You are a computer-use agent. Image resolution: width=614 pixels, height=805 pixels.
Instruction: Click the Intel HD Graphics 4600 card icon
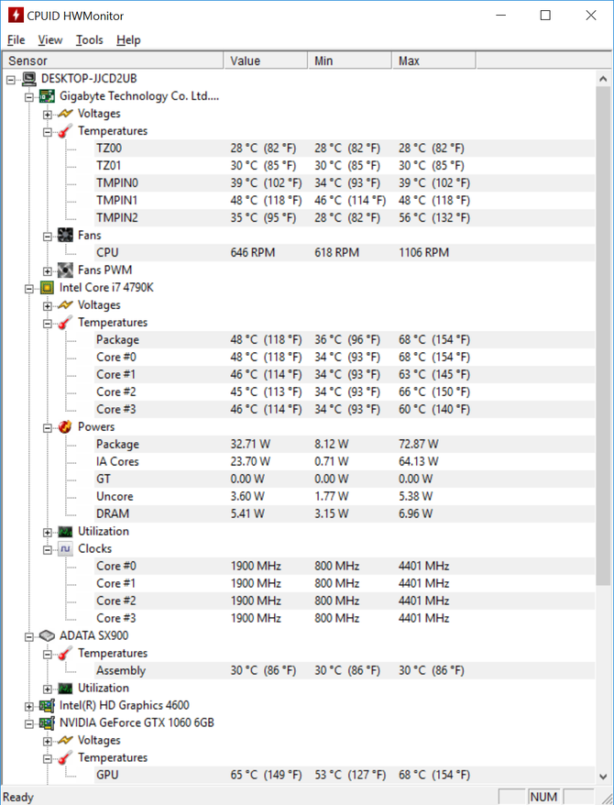click(x=47, y=705)
